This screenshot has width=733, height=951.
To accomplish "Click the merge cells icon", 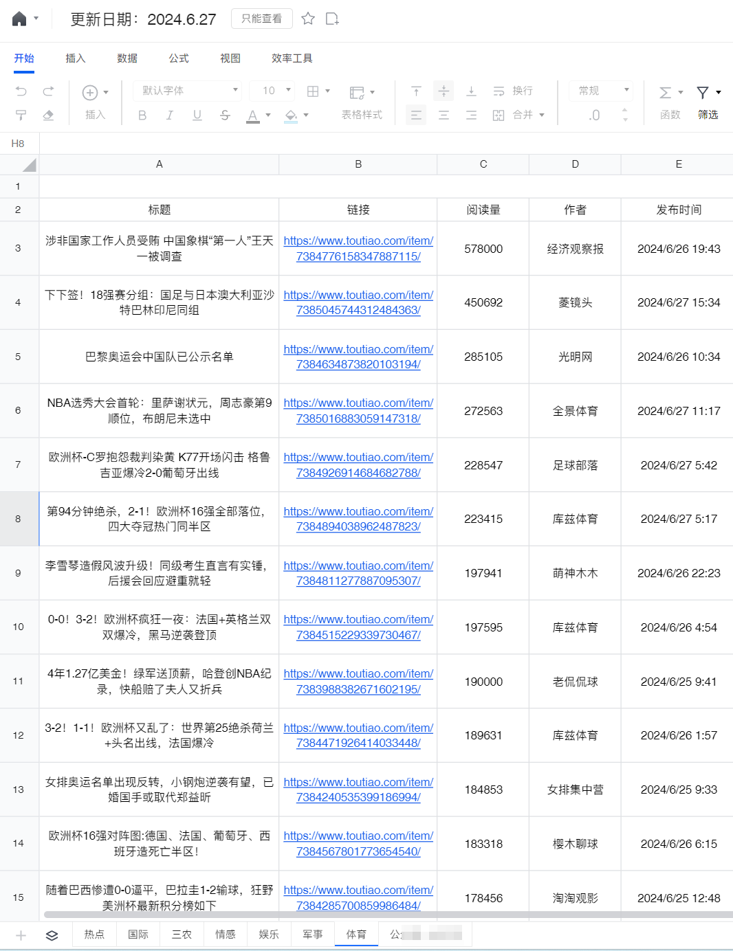I will [499, 115].
